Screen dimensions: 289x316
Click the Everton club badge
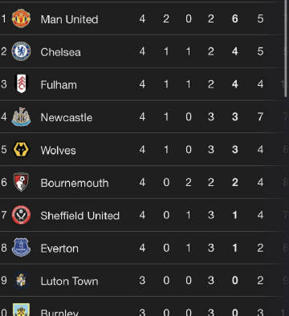(x=21, y=248)
